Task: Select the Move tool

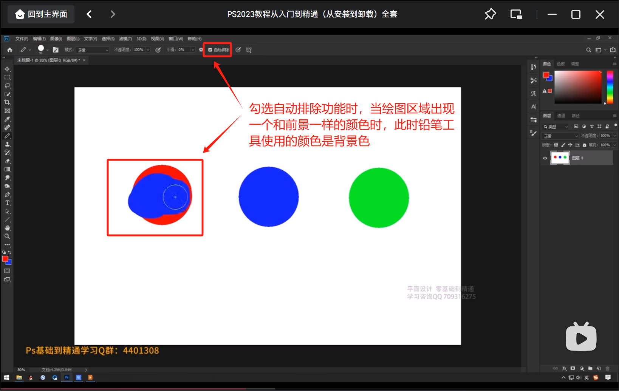Action: tap(7, 69)
